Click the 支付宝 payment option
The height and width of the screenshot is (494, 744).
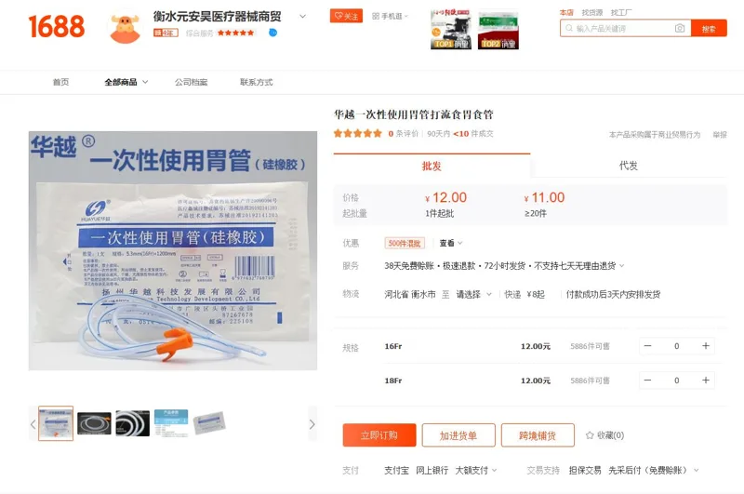click(397, 470)
